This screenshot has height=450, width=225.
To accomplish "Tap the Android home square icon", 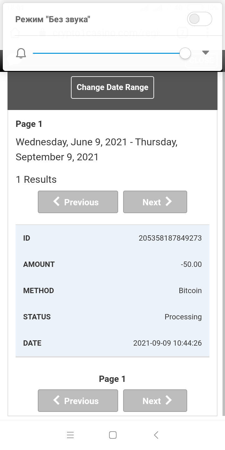I will (113, 435).
